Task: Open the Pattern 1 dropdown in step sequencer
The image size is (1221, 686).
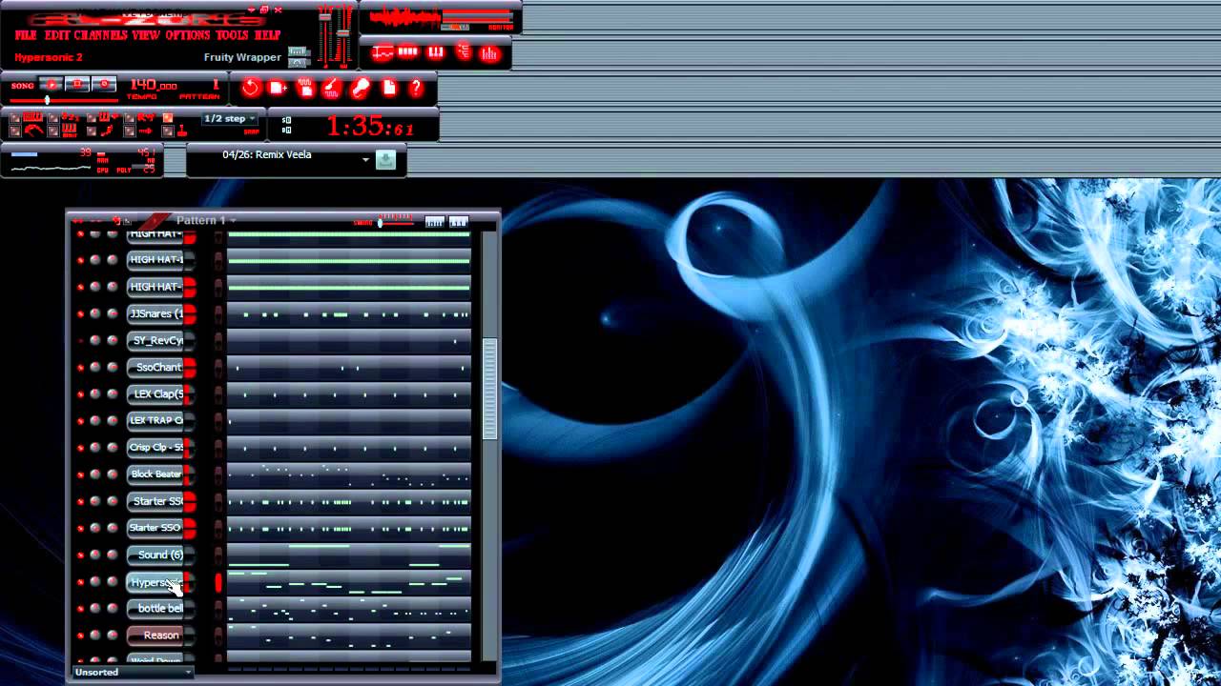Action: [206, 221]
